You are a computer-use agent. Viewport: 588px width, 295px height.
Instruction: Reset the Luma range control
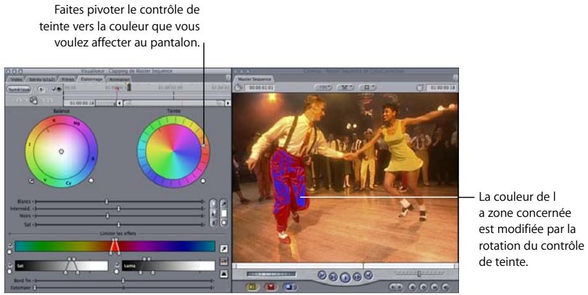[x=117, y=271]
